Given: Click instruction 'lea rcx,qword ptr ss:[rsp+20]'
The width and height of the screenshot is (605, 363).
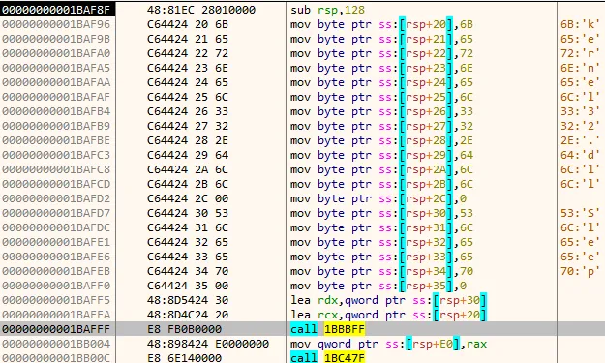Looking at the screenshot, I should coord(388,315).
